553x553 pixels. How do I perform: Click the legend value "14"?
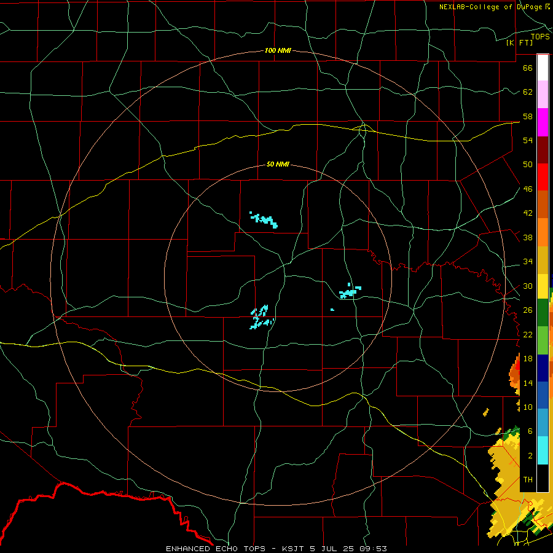click(528, 383)
